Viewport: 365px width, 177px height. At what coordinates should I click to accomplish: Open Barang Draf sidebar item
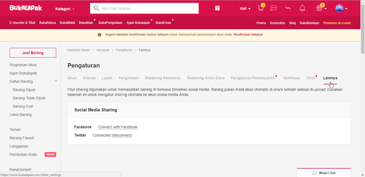23,106
